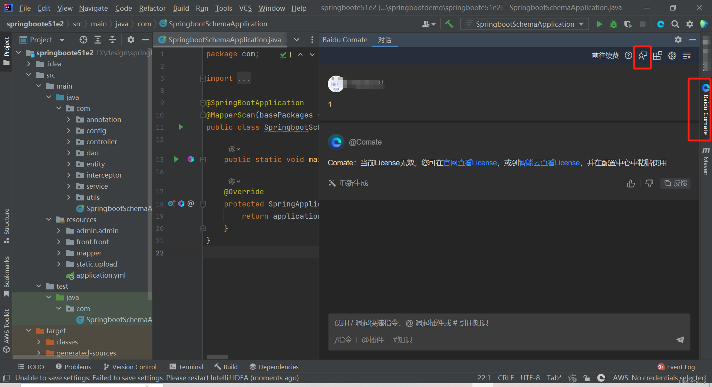Build project with the hammer icon
Viewport: 712px width, 387px height.
click(449, 24)
